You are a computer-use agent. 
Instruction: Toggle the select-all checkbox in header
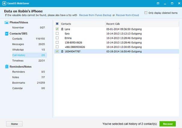point(57,23)
